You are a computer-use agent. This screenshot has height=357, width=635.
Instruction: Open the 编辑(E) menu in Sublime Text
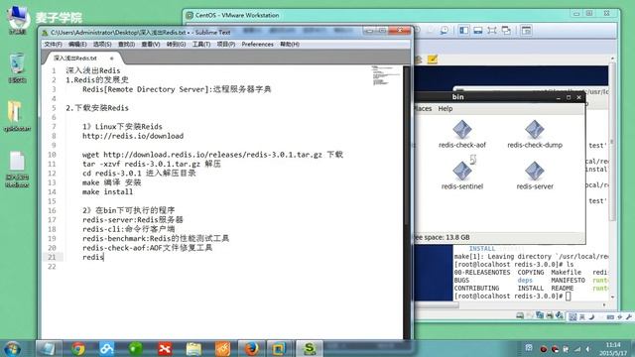click(77, 44)
